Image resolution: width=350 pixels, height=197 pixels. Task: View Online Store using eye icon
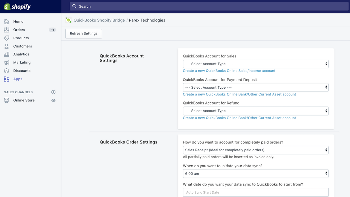pyautogui.click(x=54, y=100)
